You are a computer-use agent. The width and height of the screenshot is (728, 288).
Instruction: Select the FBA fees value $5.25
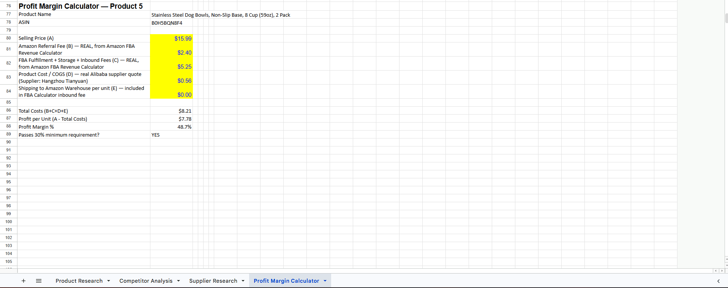[x=171, y=63]
